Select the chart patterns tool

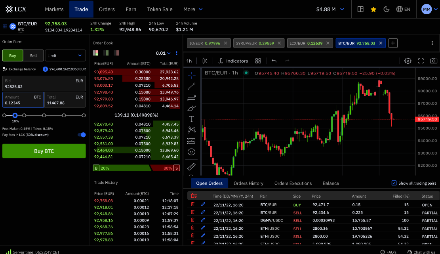click(192, 130)
